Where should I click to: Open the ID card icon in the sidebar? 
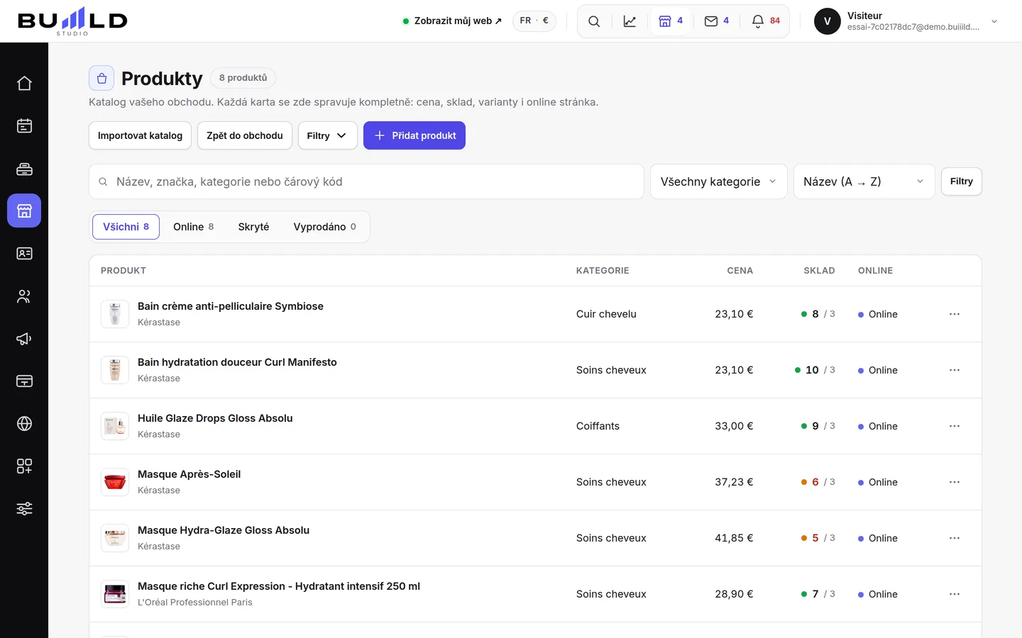[24, 254]
